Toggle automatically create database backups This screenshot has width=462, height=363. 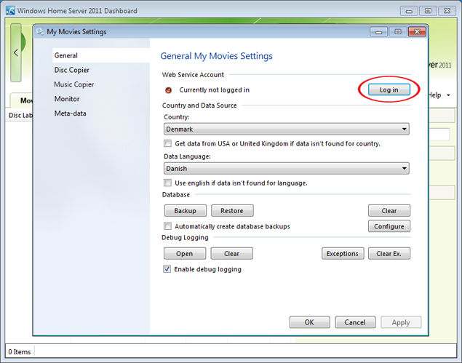(168, 226)
